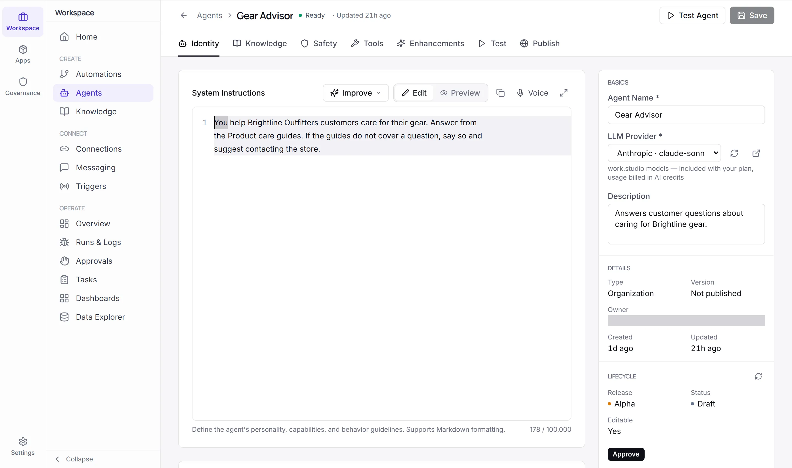Click into the Agent Name field

tap(686, 115)
